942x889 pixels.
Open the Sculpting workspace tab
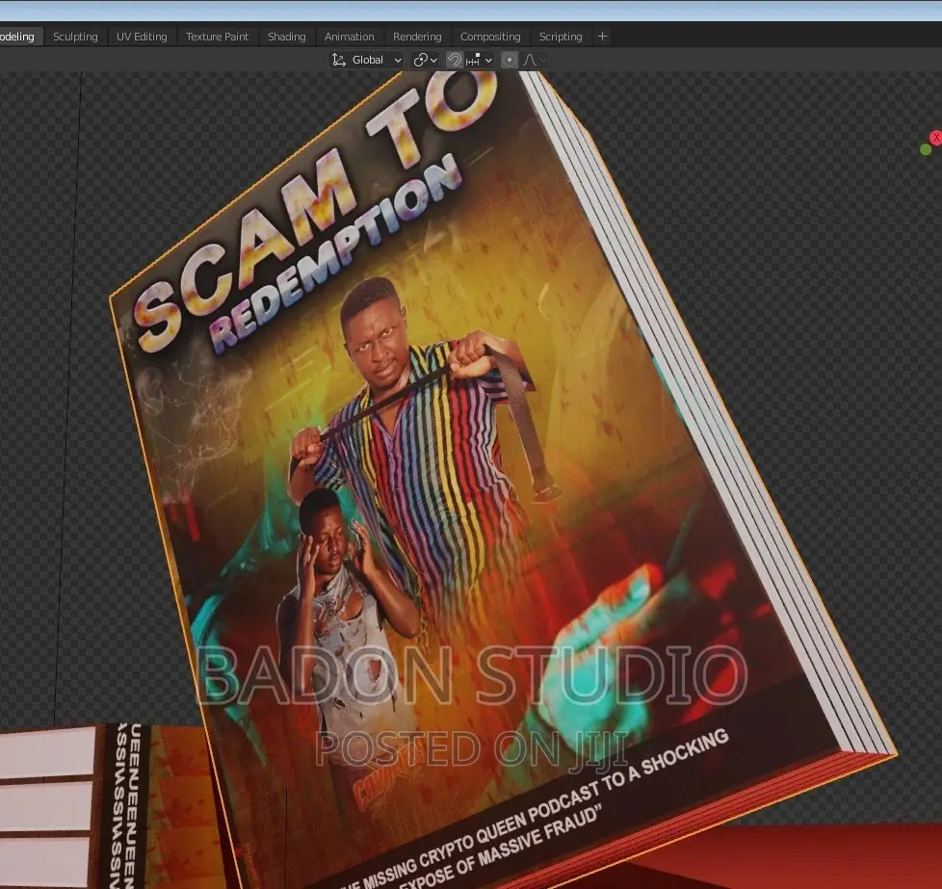tap(75, 37)
